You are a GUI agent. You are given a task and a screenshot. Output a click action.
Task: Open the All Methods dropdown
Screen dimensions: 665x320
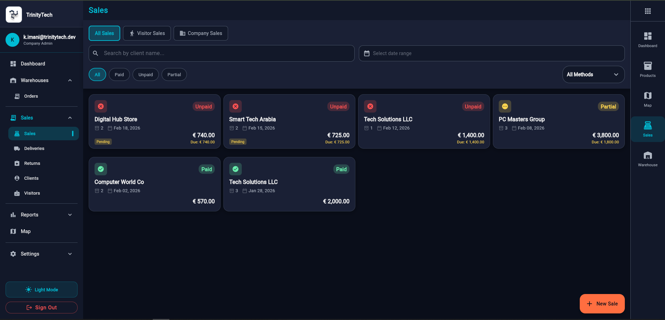click(x=593, y=74)
